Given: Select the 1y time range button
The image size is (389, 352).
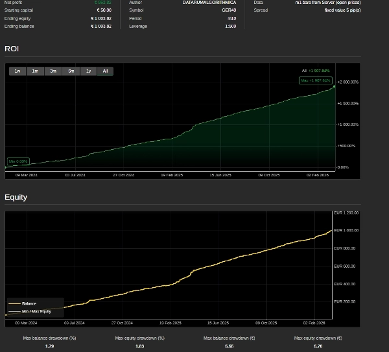Looking at the screenshot, I should (88, 71).
